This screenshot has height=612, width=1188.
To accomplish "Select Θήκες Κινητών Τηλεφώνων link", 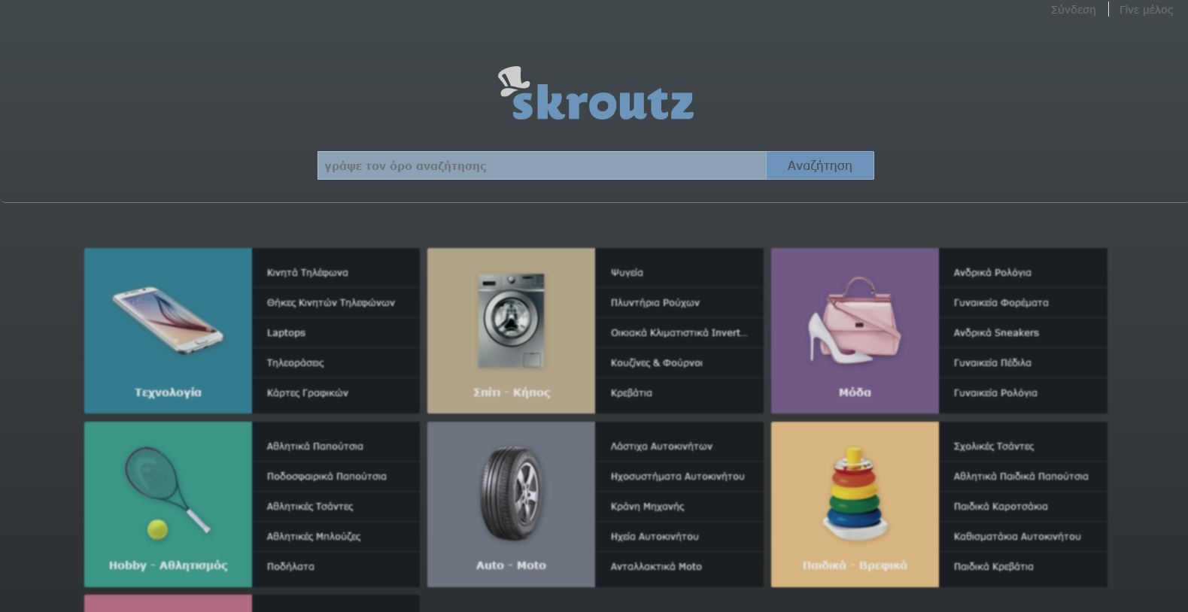I will coord(330,302).
